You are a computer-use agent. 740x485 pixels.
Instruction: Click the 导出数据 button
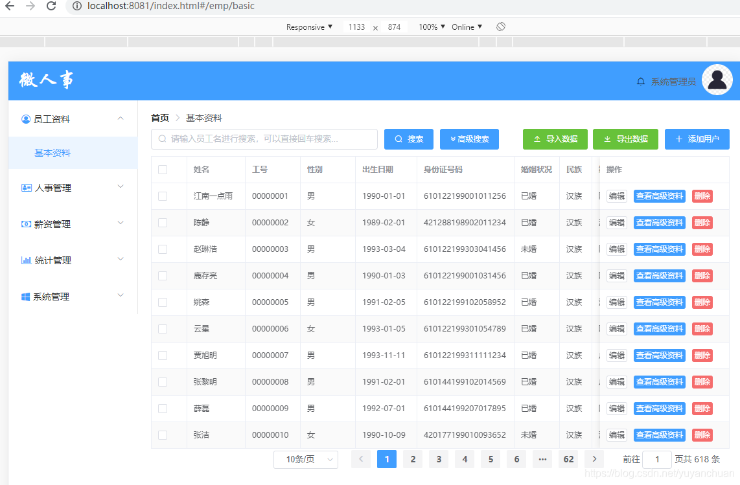pyautogui.click(x=625, y=139)
